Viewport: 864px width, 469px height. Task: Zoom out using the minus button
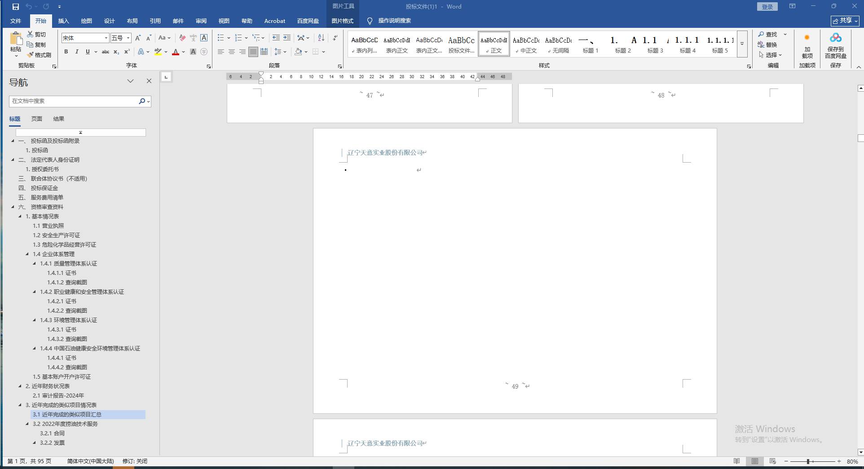click(x=786, y=461)
